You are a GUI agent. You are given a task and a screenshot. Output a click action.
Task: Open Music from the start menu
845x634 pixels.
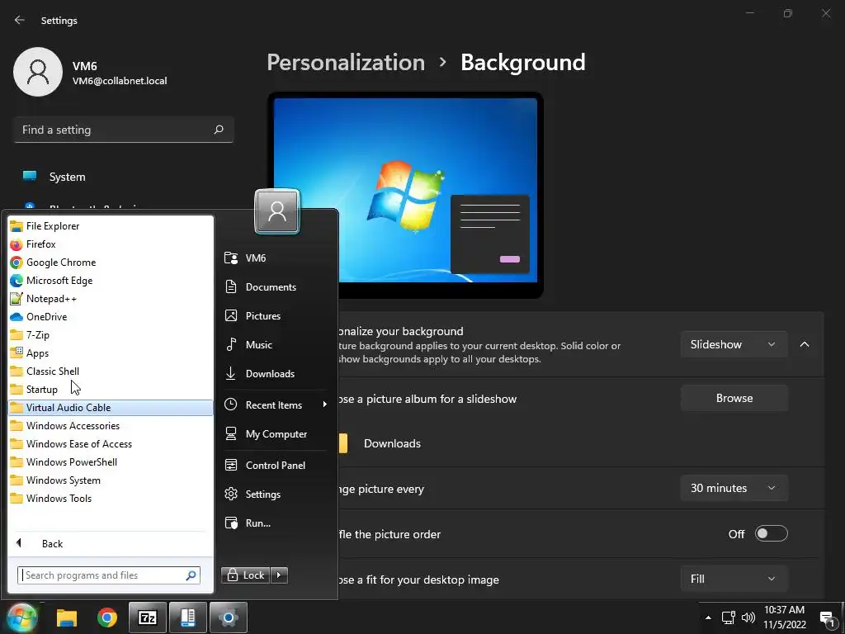coord(275,345)
